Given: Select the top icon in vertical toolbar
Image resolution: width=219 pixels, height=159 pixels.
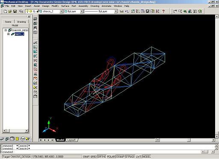Looking at the screenshot, I should (36, 19).
